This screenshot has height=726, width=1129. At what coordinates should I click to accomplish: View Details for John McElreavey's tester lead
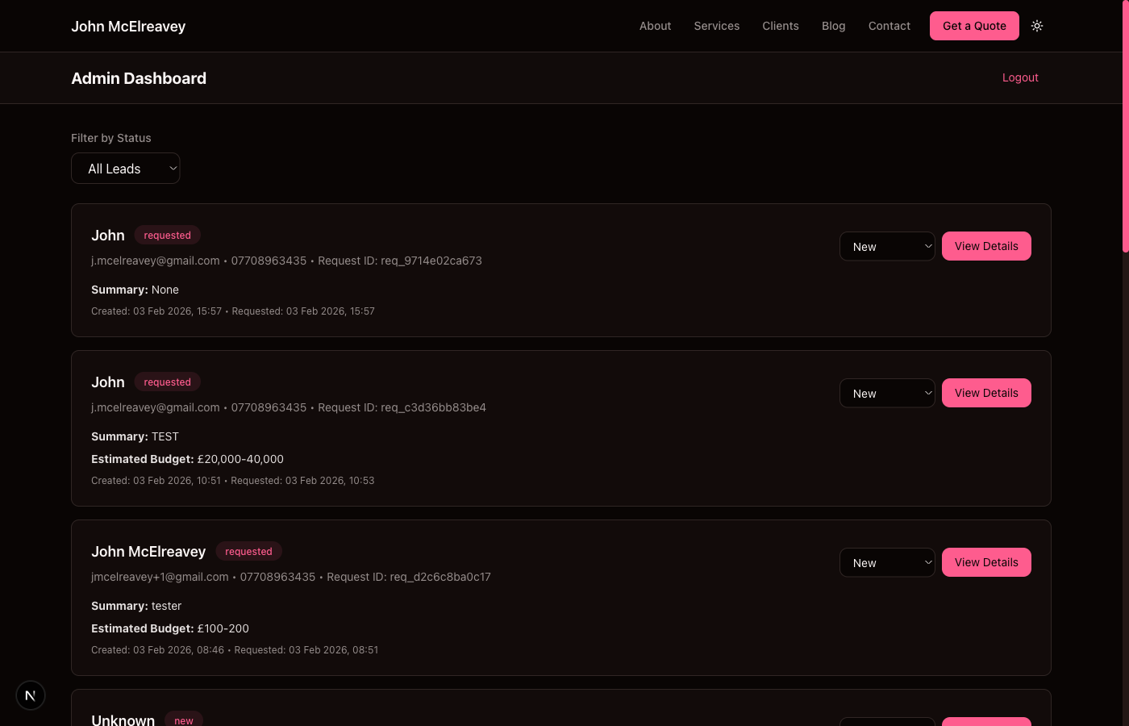point(986,562)
